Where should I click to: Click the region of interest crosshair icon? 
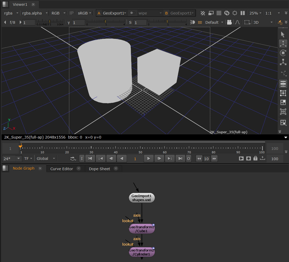235,13
